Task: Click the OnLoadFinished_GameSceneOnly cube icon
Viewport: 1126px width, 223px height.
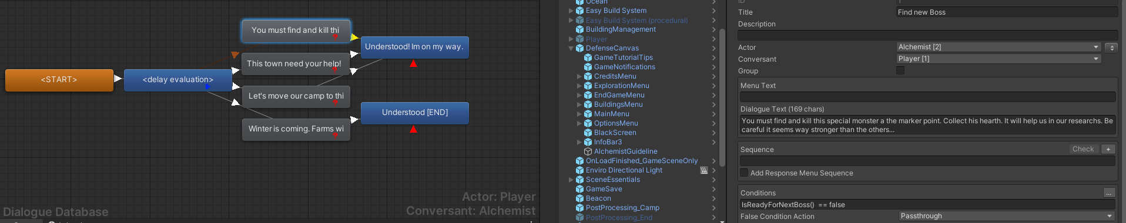Action: point(579,161)
